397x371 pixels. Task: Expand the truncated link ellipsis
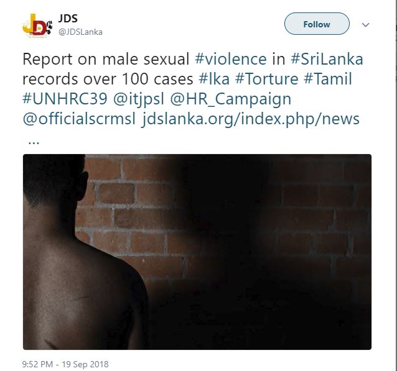34,143
